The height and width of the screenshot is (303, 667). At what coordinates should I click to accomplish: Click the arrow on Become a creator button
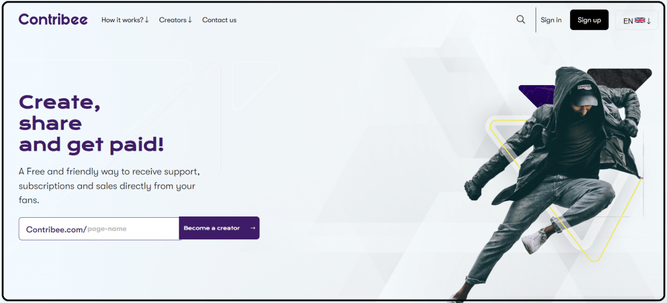tap(253, 228)
